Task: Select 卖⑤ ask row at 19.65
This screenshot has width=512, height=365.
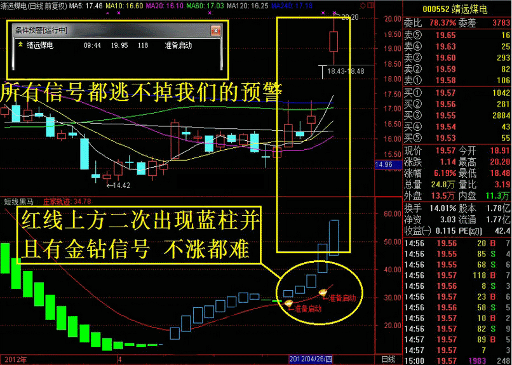Action: [x=457, y=35]
